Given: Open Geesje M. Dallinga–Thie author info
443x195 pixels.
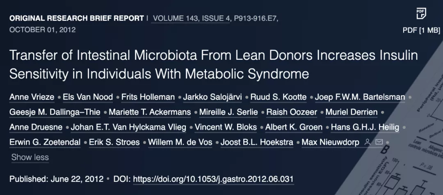Looking at the screenshot, I should point(55,112).
